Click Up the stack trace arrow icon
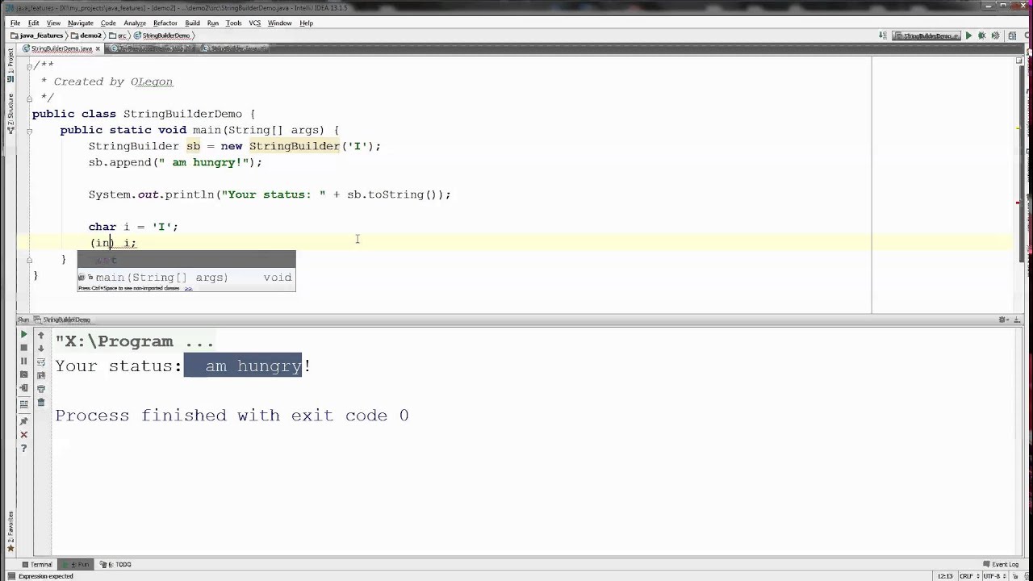This screenshot has height=581, width=1033. (x=41, y=335)
